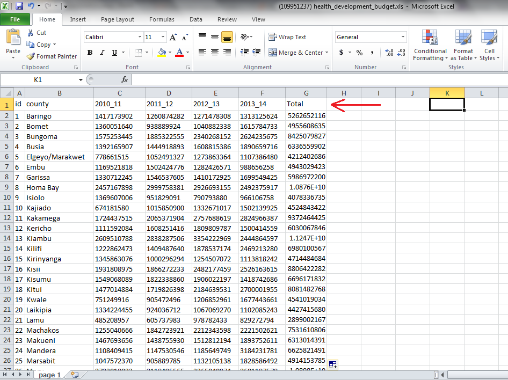Switch to the Insert ribbon tab
Screen dimensions: 508x380
(78, 19)
